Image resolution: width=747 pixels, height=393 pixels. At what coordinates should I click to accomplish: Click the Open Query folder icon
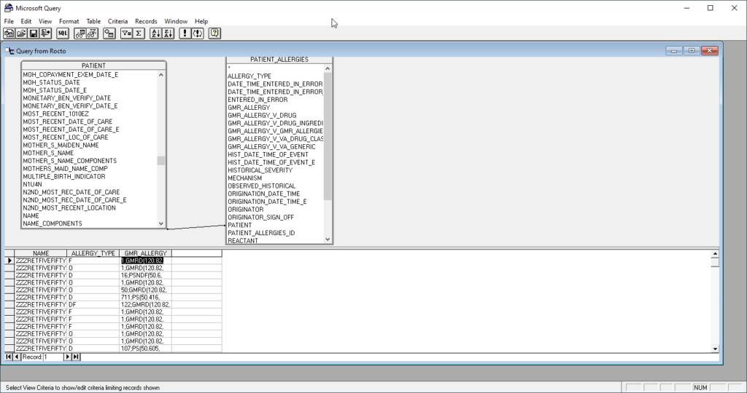[21, 33]
